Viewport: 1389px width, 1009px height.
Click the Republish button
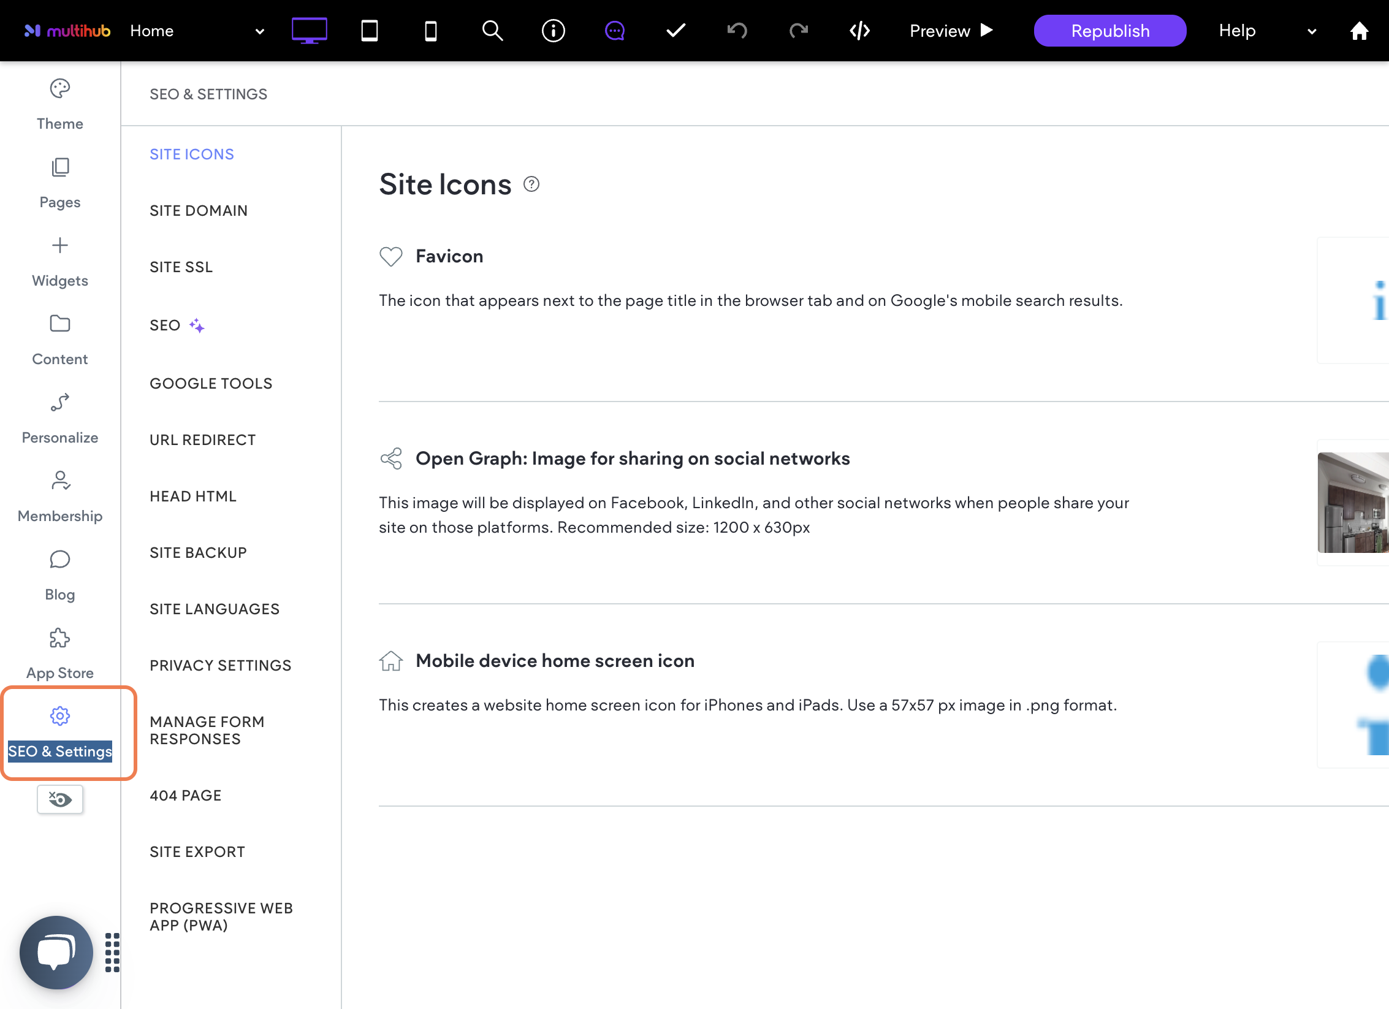pyautogui.click(x=1110, y=31)
